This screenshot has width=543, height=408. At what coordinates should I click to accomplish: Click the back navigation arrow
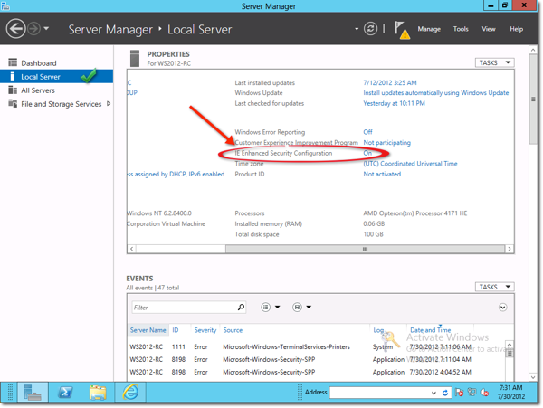click(15, 28)
